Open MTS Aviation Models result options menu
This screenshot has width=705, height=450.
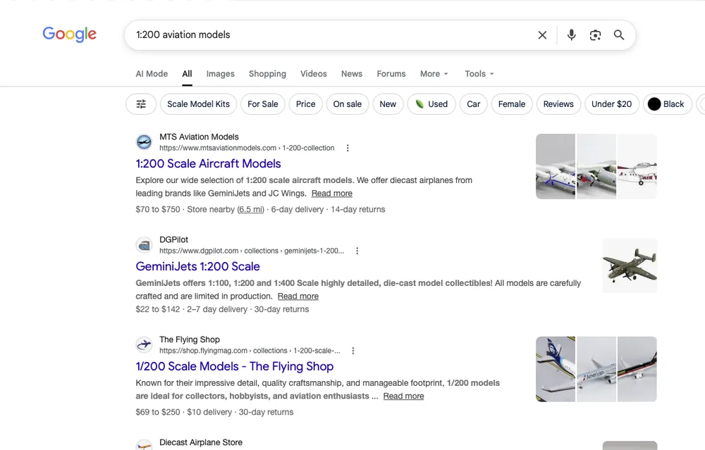point(348,148)
